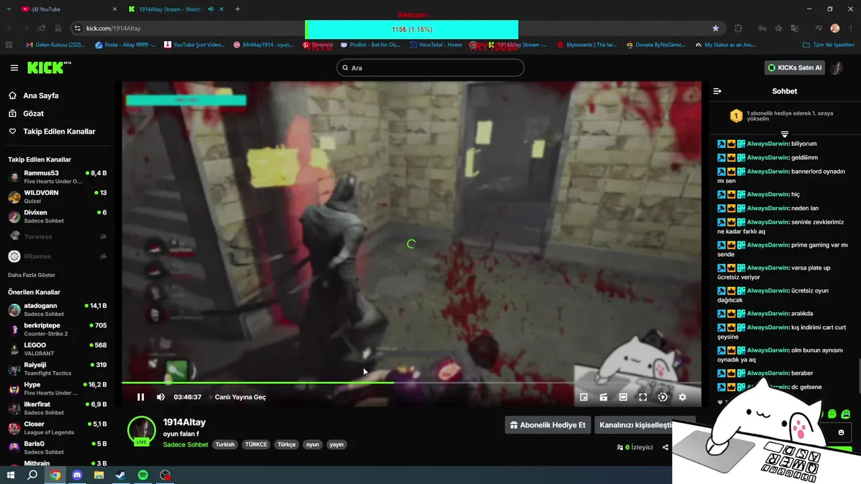Image resolution: width=861 pixels, height=484 pixels.
Task: Toggle fullscreen mode in the player
Action: pos(643,397)
